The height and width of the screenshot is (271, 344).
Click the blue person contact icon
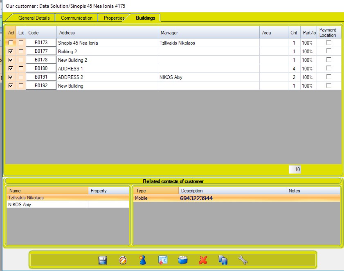[x=143, y=260]
